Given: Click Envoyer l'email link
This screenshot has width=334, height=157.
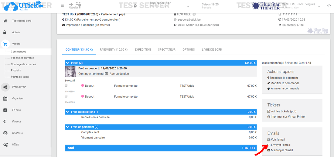Looking at the screenshot, I should click(x=280, y=145).
